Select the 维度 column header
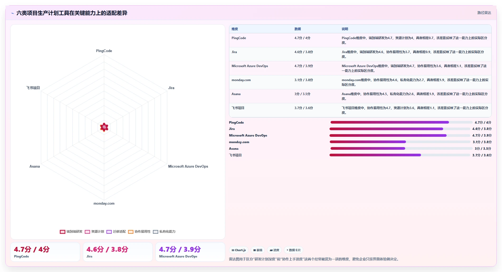502x272 pixels. click(235, 29)
